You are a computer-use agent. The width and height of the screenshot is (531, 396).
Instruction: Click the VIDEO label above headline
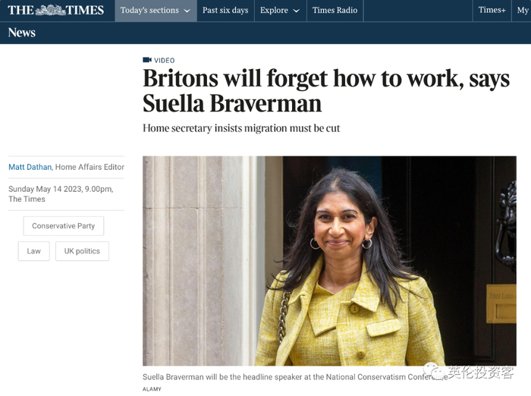pyautogui.click(x=165, y=60)
